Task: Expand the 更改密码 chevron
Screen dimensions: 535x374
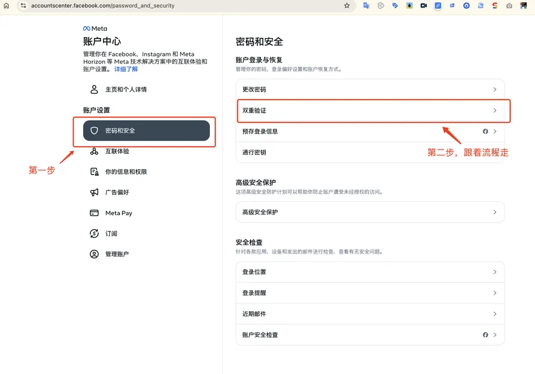Action: tap(495, 89)
